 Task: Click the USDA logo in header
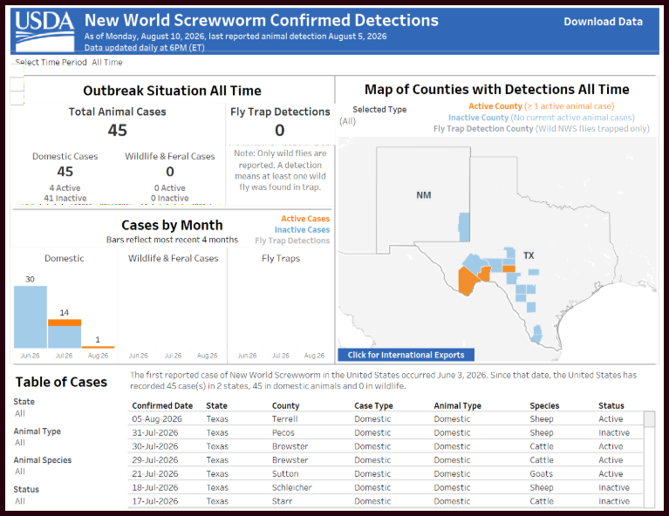click(44, 31)
